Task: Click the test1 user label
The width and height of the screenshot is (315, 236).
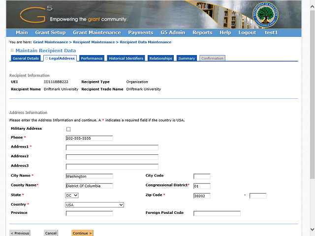Action: 271,32
